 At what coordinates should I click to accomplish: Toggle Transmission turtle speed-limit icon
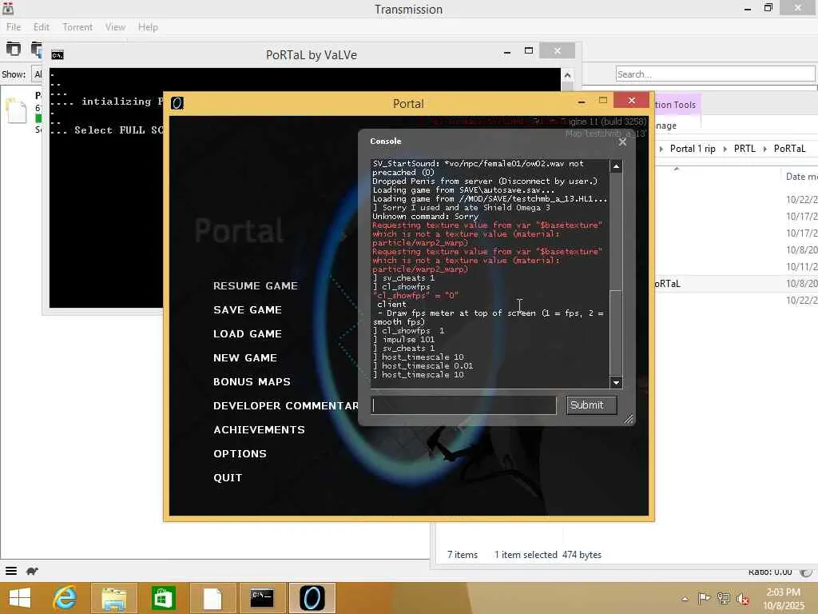pos(32,571)
